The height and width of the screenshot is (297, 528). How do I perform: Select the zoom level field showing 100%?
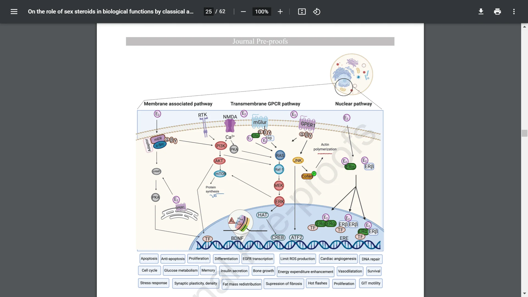click(x=262, y=12)
